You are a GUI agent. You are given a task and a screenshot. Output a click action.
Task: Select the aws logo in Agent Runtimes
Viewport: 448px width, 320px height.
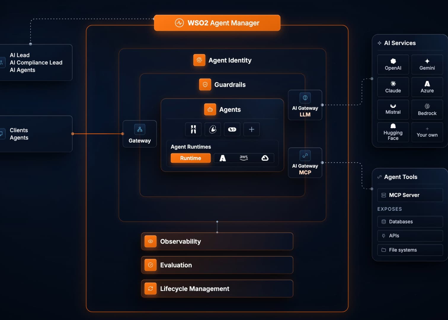tap(244, 158)
